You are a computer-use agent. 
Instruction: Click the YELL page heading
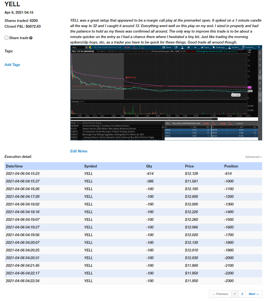(12, 4)
